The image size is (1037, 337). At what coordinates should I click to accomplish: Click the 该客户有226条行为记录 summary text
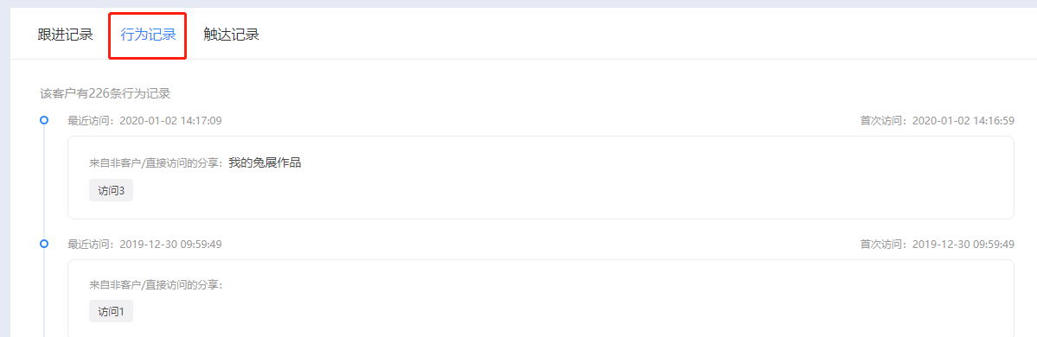[x=106, y=93]
